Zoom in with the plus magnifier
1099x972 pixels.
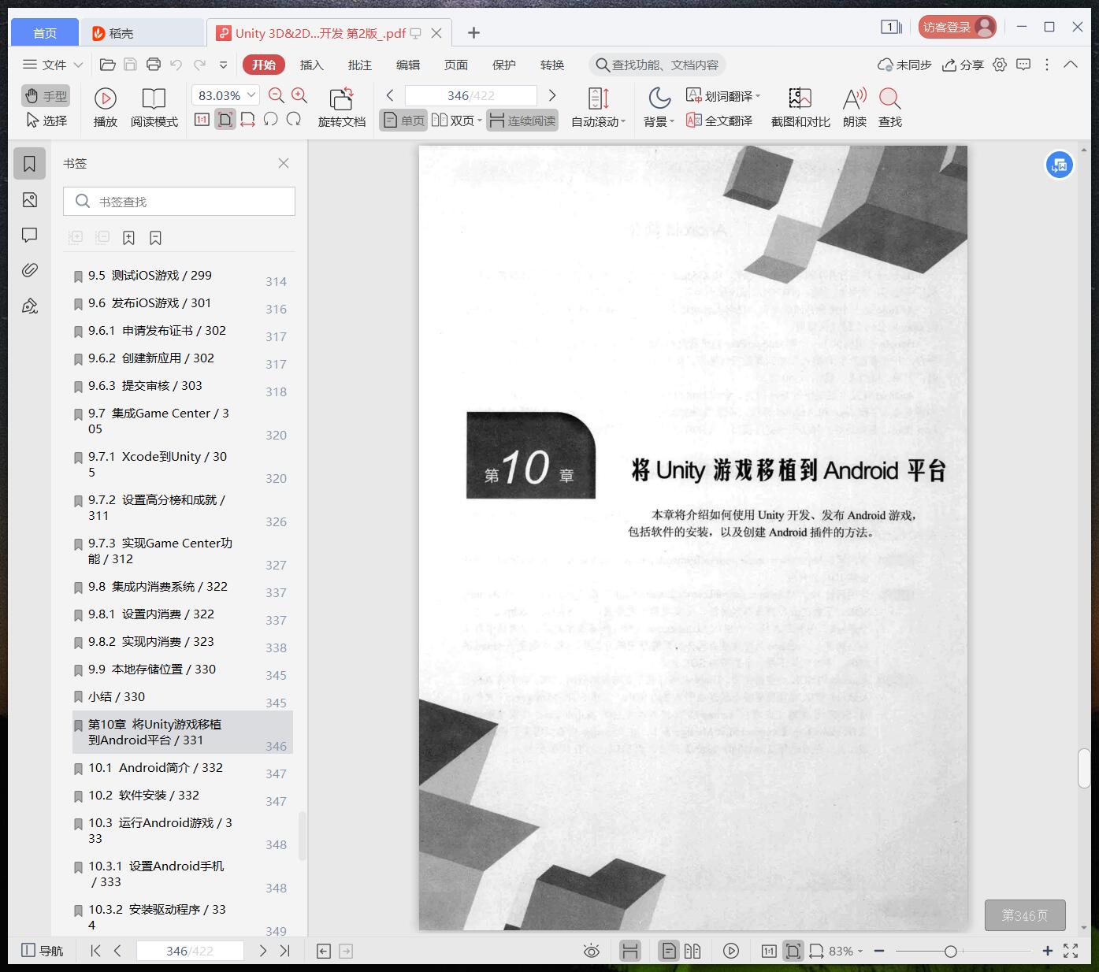[x=299, y=95]
